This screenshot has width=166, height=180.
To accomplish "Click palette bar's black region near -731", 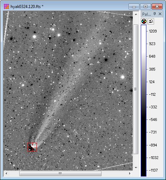I will point(144,132).
